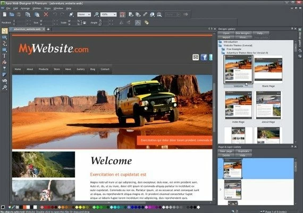Click the New document icon
This screenshot has width=303, height=213.
coord(5,14)
